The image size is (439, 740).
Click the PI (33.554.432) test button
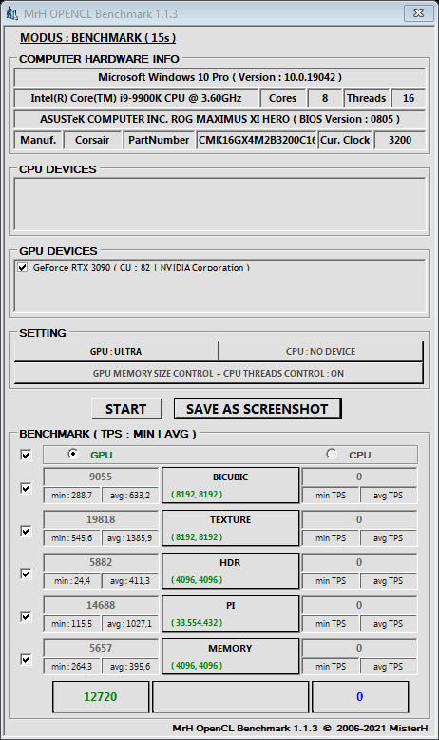(231, 613)
